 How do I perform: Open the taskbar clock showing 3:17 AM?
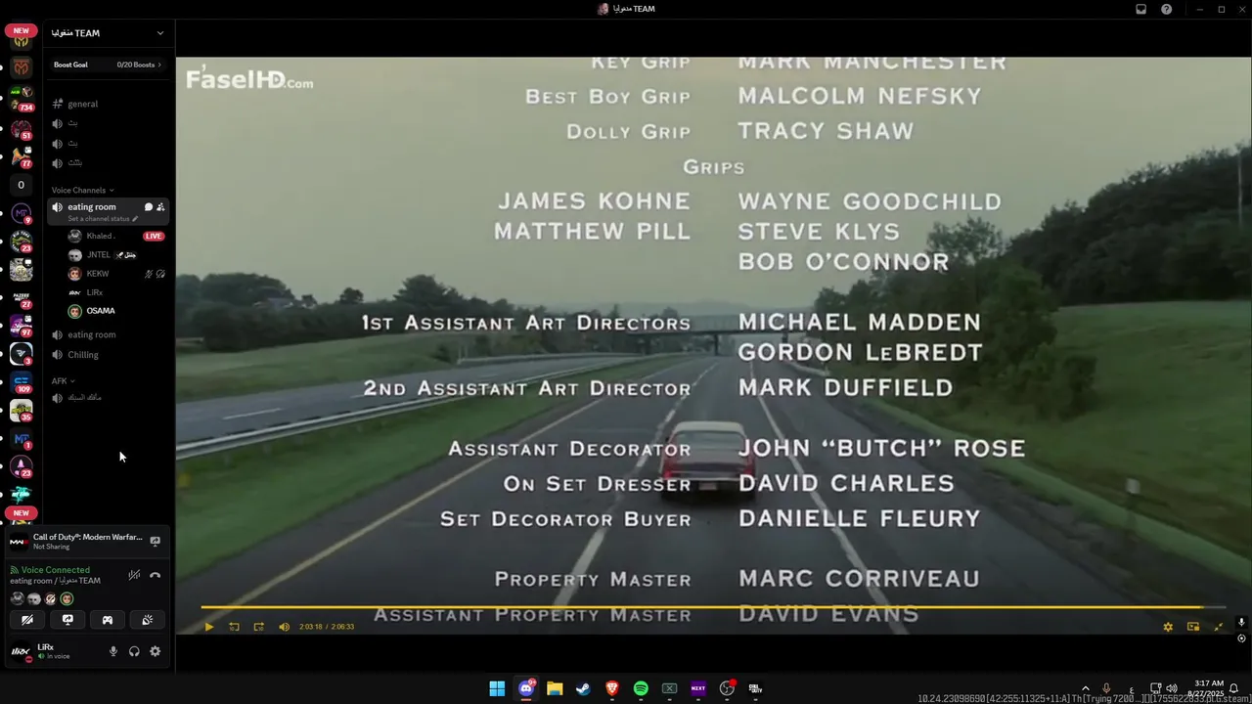[1209, 687]
